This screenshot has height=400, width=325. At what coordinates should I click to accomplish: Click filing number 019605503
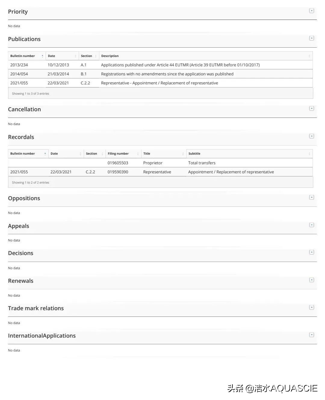[118, 163]
